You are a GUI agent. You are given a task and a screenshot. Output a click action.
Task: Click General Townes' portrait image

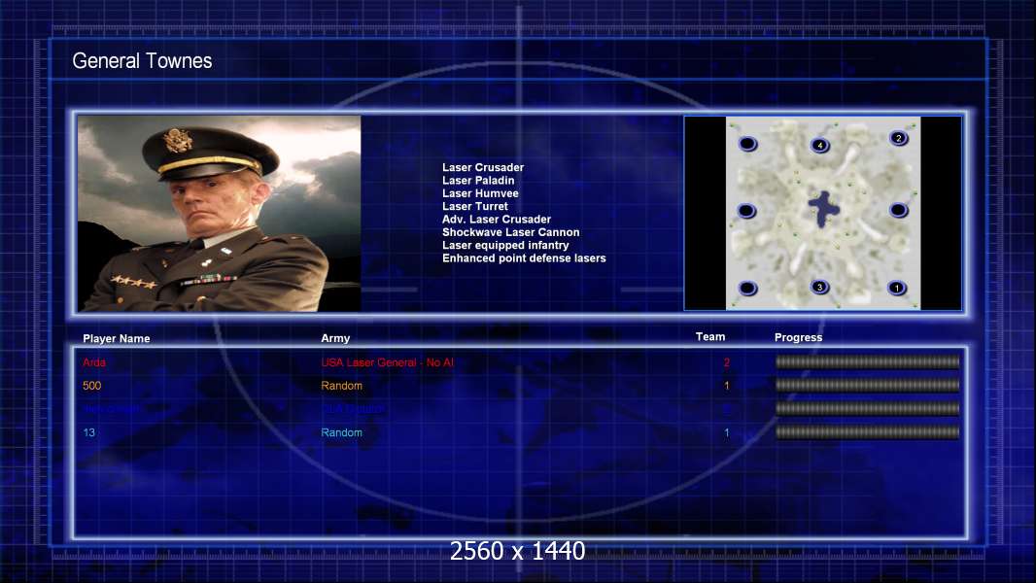pos(219,214)
